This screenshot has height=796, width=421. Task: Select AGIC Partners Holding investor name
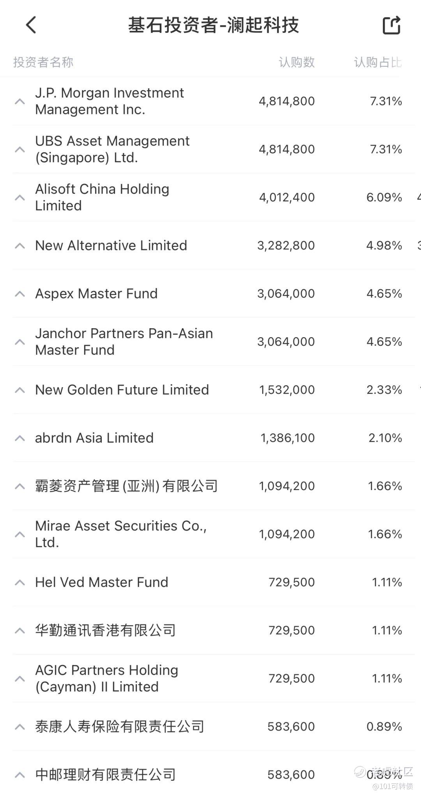(x=106, y=679)
